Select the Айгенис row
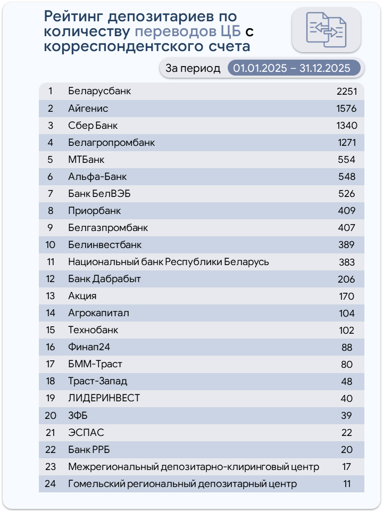The width and height of the screenshot is (383, 511). (201, 109)
